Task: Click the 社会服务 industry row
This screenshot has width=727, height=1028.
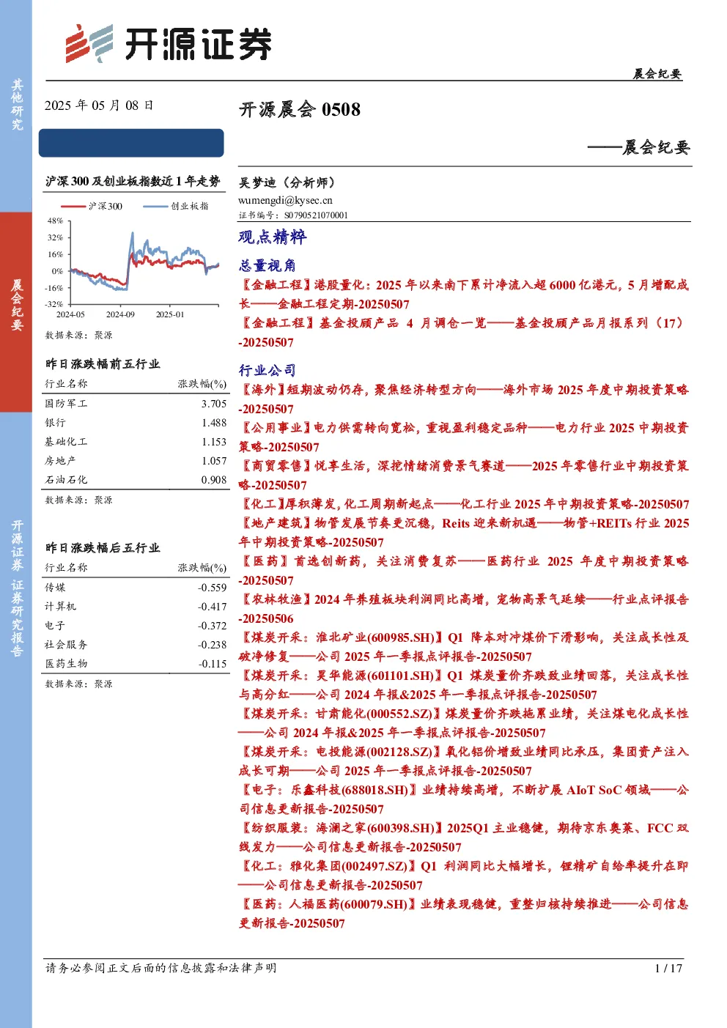Action: pyautogui.click(x=136, y=645)
